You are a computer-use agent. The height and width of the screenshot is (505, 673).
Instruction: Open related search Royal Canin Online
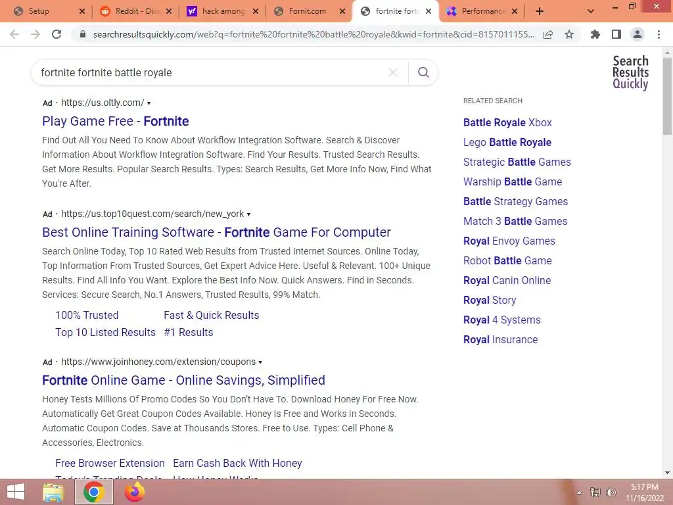(x=507, y=281)
